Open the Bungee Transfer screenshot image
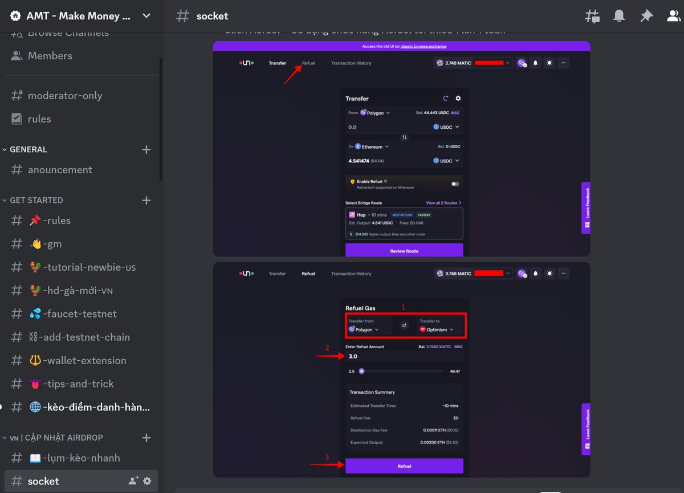This screenshot has height=493, width=684. [401, 149]
